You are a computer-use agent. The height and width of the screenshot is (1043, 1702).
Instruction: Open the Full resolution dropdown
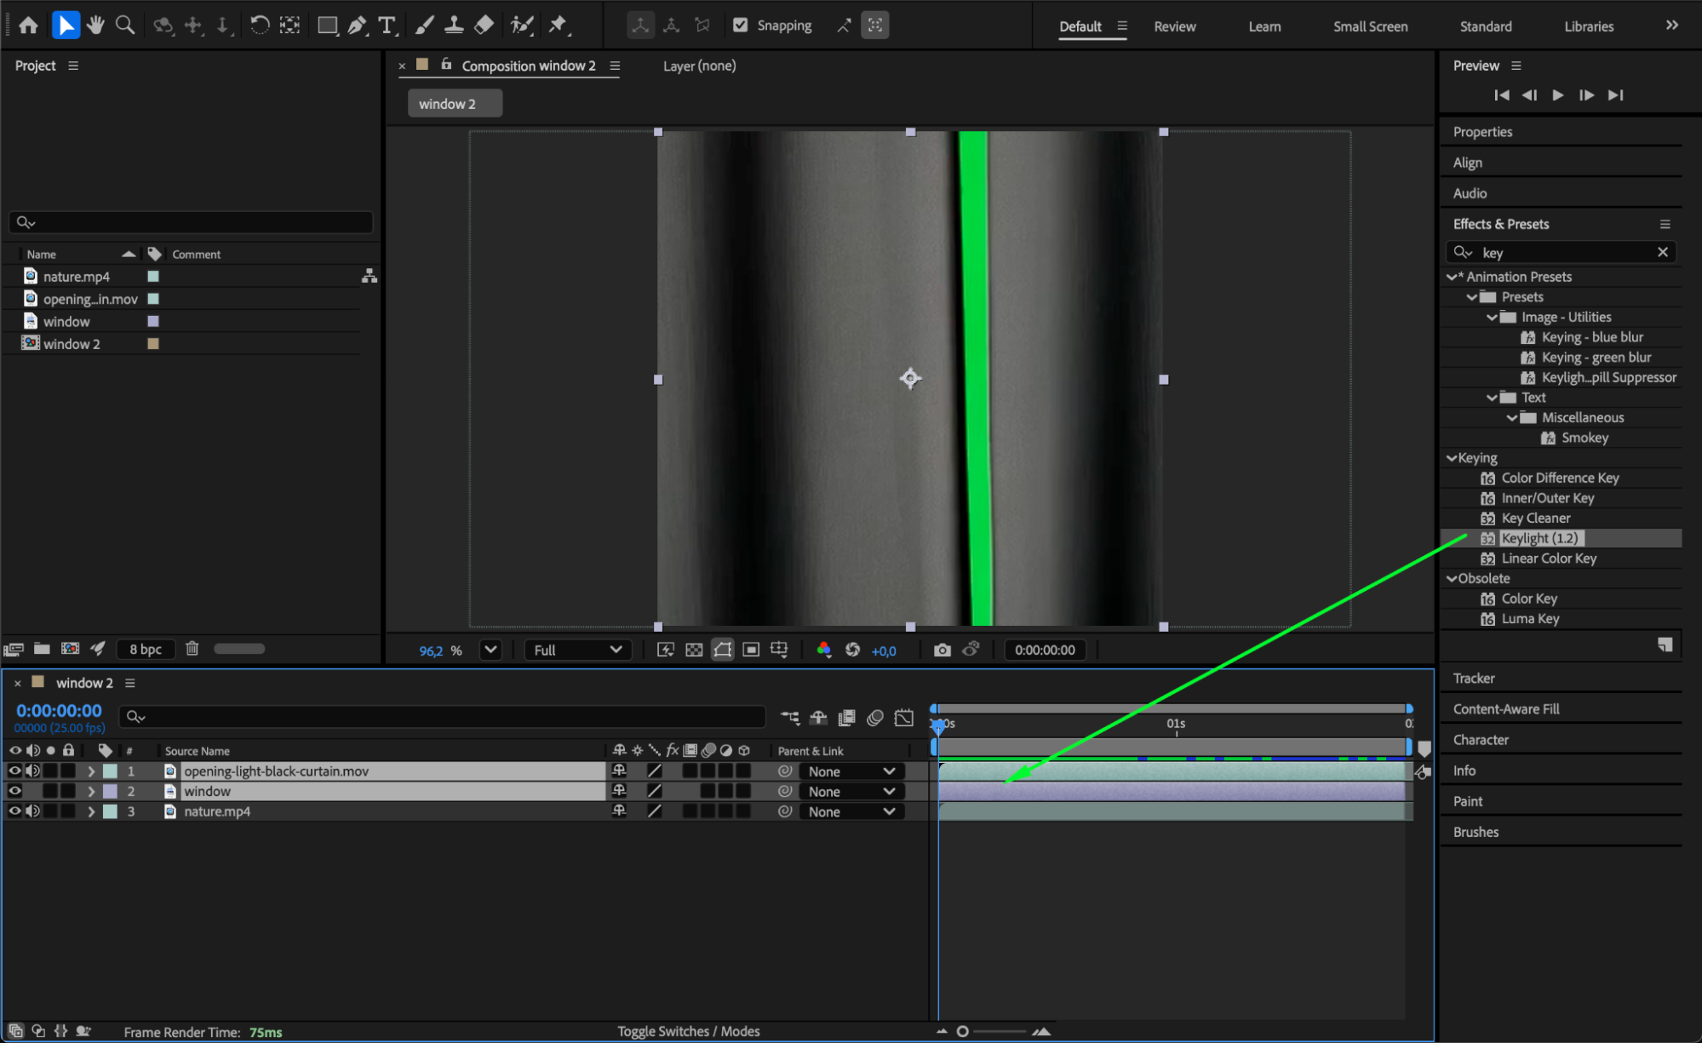click(577, 650)
